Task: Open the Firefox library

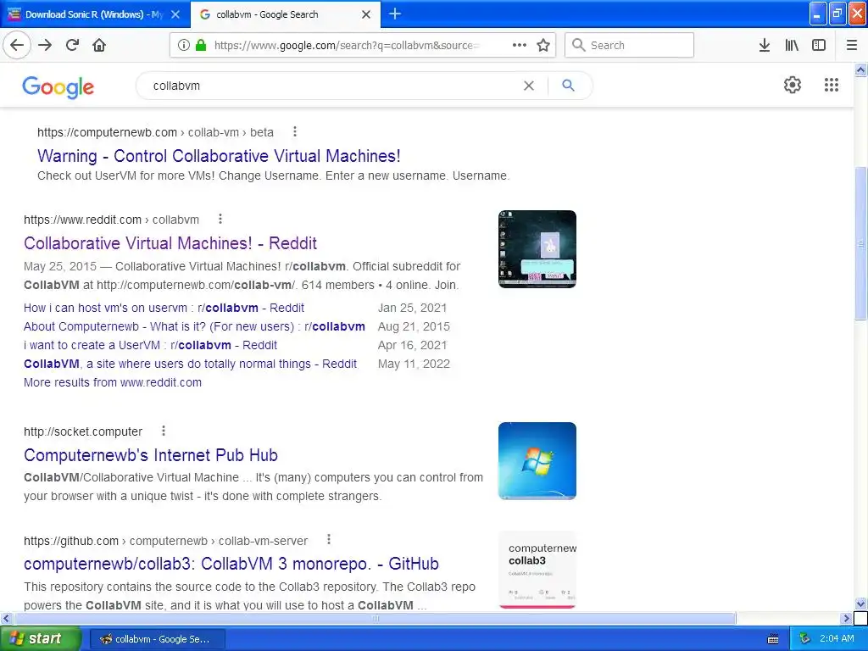Action: [x=792, y=46]
